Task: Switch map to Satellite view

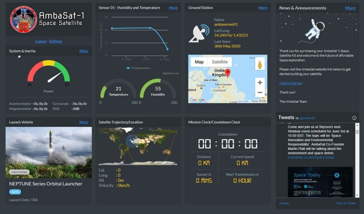Action: pos(220,62)
